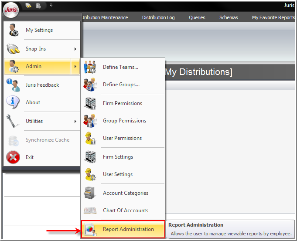Select the Define Groups... menu entry
This screenshot has width=297, height=241.
(121, 85)
